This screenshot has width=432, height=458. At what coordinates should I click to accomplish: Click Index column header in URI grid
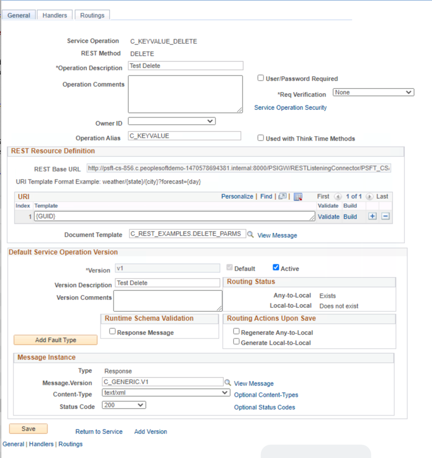tap(23, 206)
